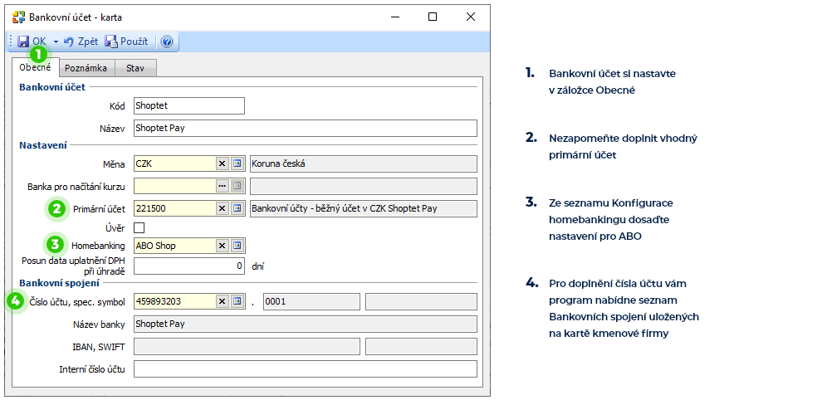Click Číslo účtu field with 459893203

tap(174, 301)
